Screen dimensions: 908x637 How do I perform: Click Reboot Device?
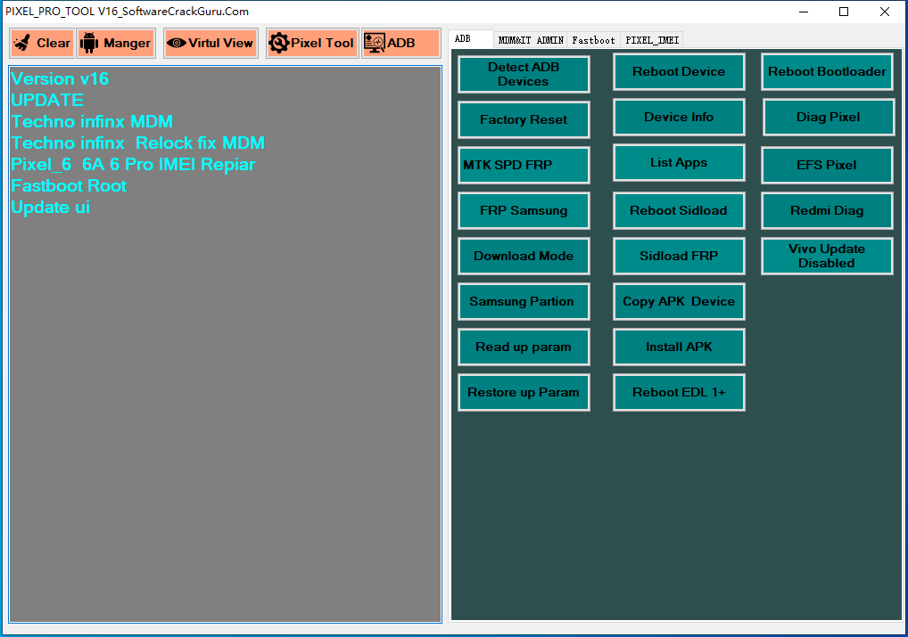pyautogui.click(x=679, y=72)
